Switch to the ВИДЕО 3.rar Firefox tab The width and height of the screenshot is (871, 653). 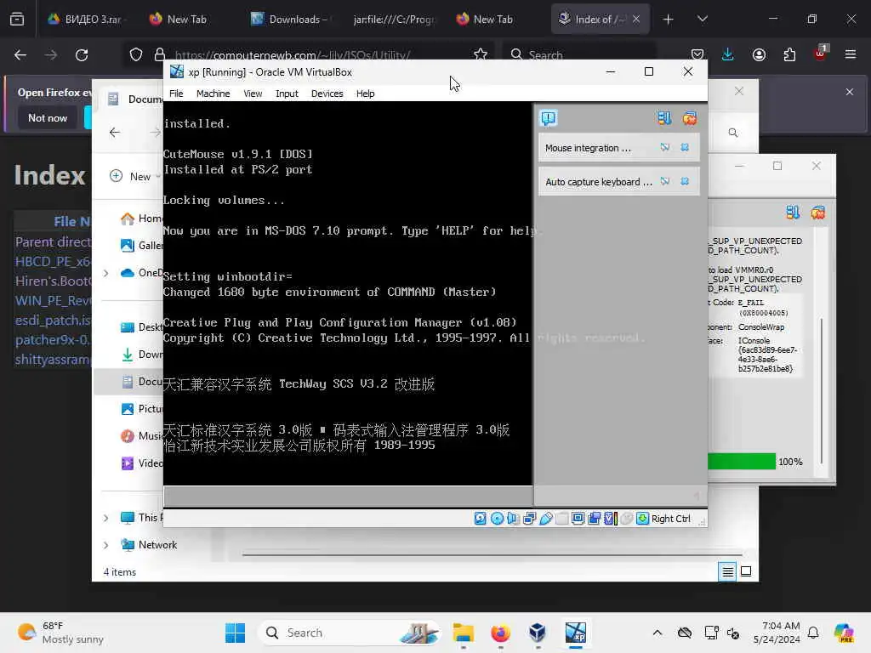click(87, 19)
